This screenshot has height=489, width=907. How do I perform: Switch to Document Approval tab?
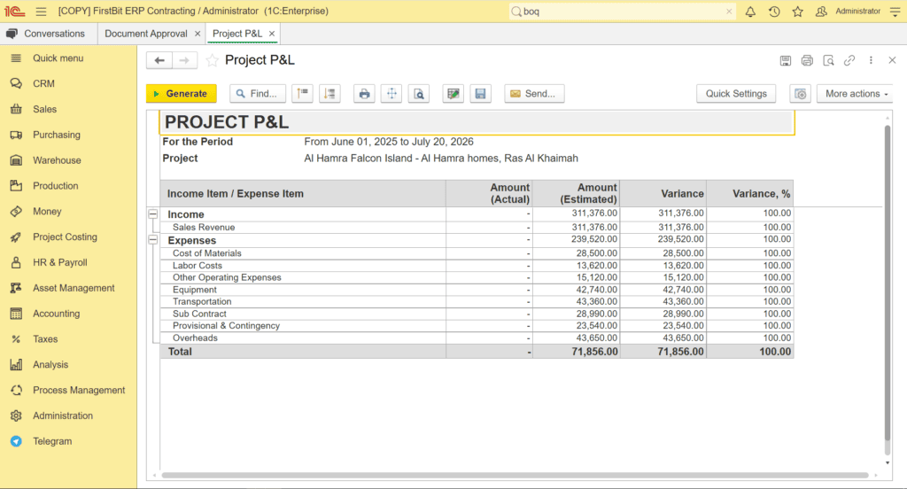(x=146, y=34)
